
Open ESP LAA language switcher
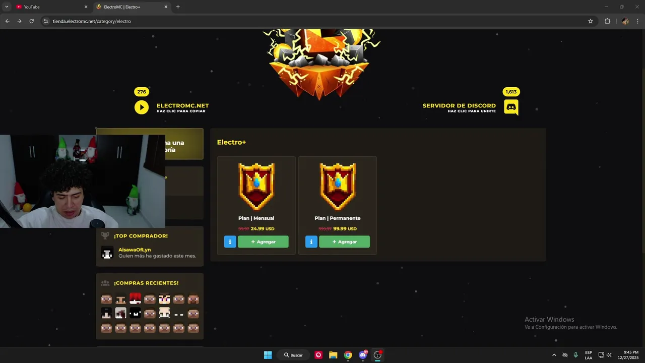(589, 355)
